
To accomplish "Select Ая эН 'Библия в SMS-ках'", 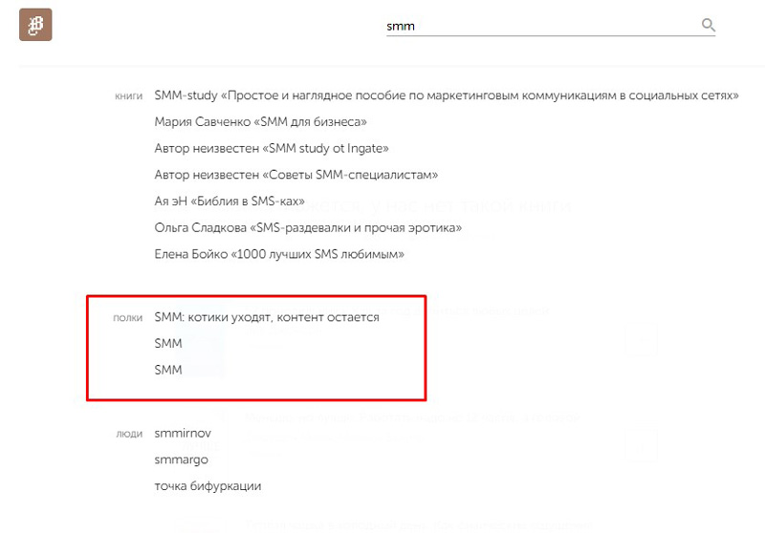I will (x=229, y=202).
